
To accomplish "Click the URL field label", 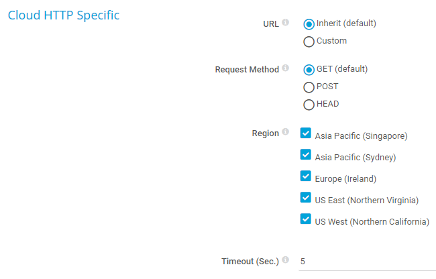I will coord(270,24).
